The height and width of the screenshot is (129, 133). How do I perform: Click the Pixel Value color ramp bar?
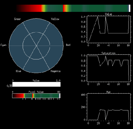point(36,96)
